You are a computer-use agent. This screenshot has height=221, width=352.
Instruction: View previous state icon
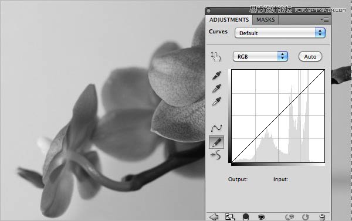[x=290, y=217]
